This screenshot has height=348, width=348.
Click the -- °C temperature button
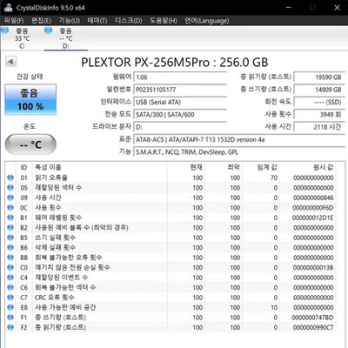click(30, 144)
